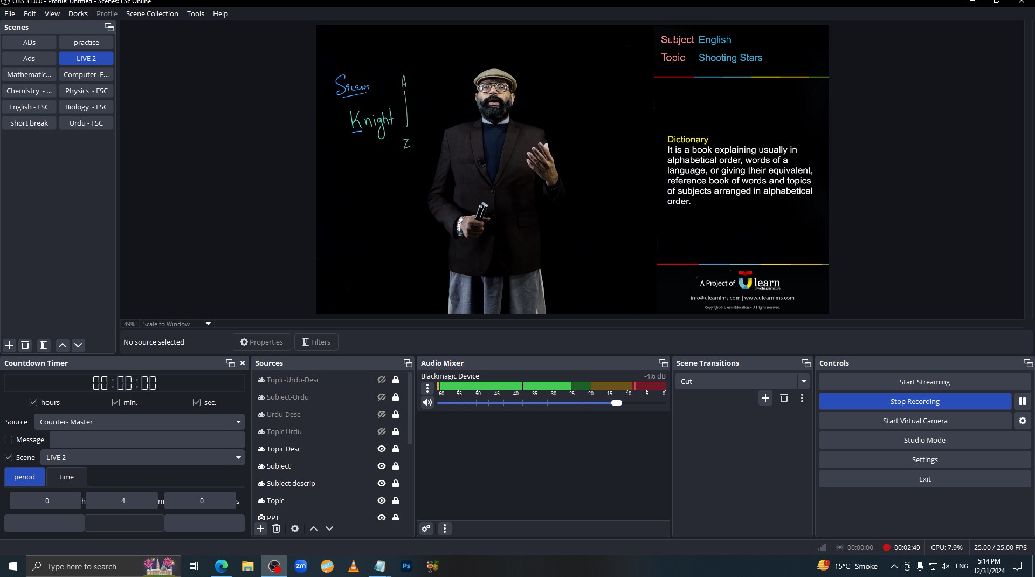
Task: Undock the Countdown Timer dock
Action: (231, 363)
